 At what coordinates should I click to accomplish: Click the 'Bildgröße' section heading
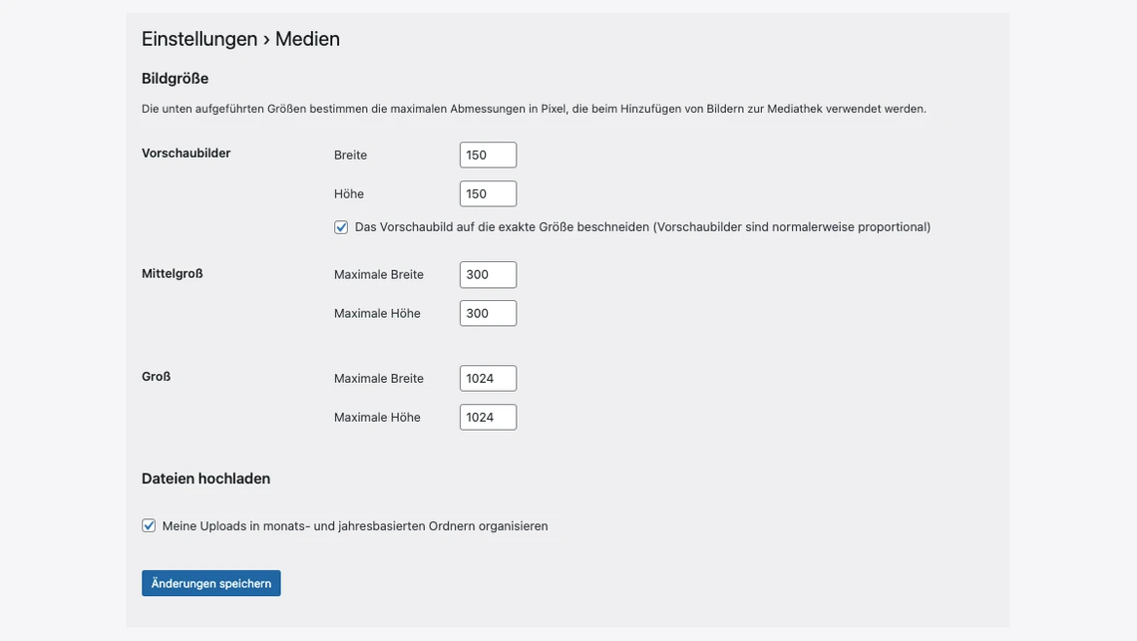click(175, 79)
